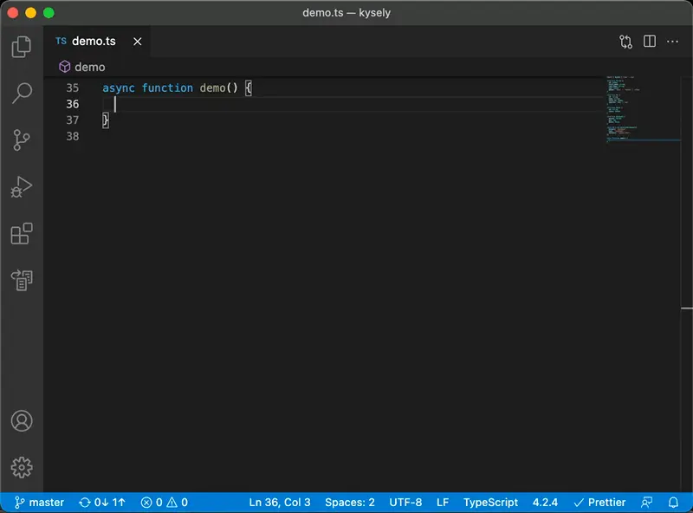693x513 pixels.
Task: Open the Source Control view
Action: (21, 140)
